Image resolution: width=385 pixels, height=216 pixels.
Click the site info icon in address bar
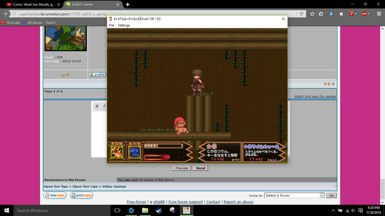(14, 14)
